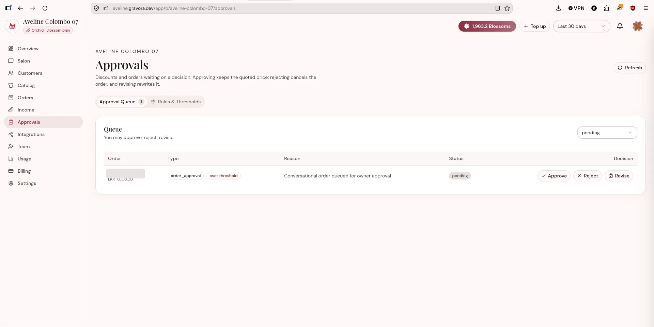Revise the pending order

point(619,176)
